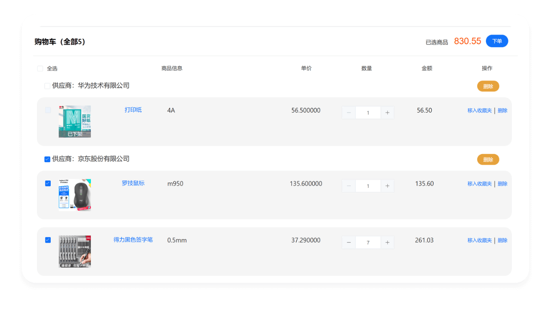Click quantity input field of 得力黑色签字笔
This screenshot has height=315, width=550.
(x=368, y=242)
